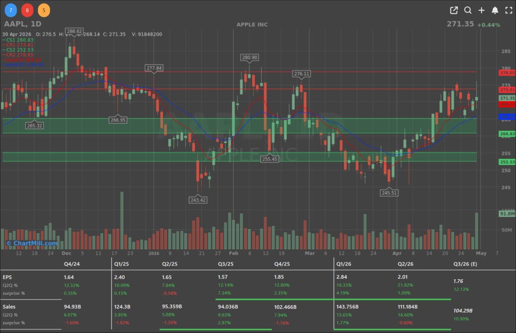The image size is (516, 333).
Task: Open the ChartMill.com link
Action: click(x=32, y=243)
